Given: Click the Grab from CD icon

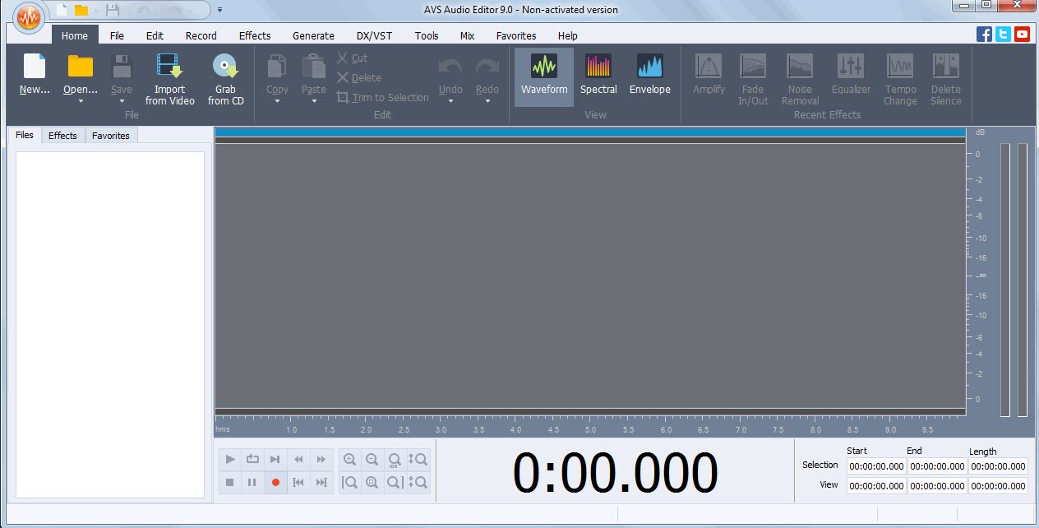Looking at the screenshot, I should 225,66.
